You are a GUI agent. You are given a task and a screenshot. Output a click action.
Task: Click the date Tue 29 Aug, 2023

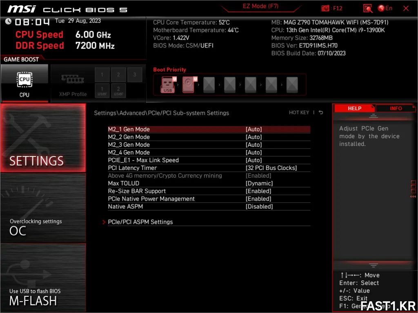[x=78, y=21]
